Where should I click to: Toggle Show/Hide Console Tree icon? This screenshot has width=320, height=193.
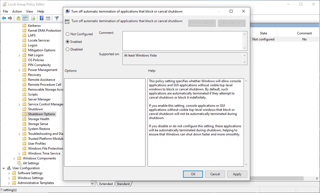25,18
